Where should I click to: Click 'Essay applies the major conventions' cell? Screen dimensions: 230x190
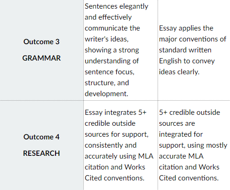[194, 50]
